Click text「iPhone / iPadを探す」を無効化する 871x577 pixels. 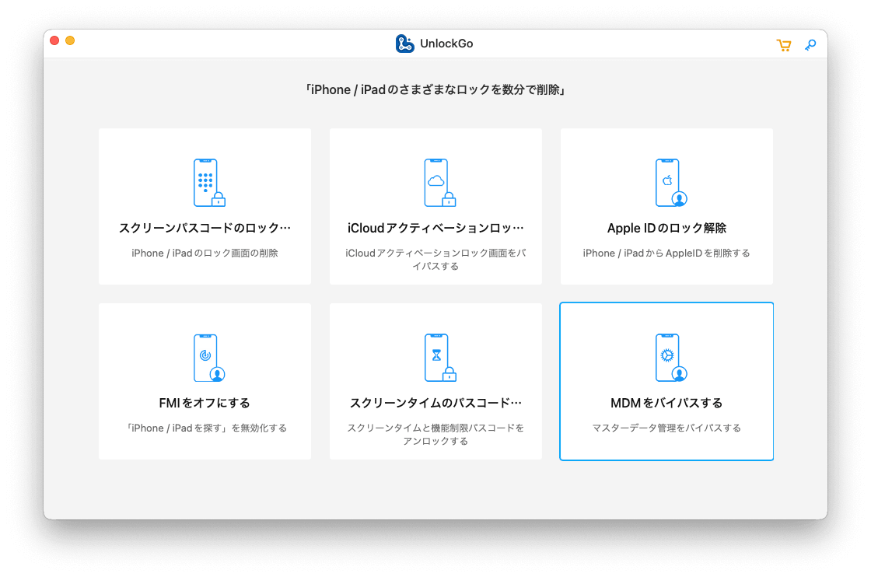coord(205,428)
